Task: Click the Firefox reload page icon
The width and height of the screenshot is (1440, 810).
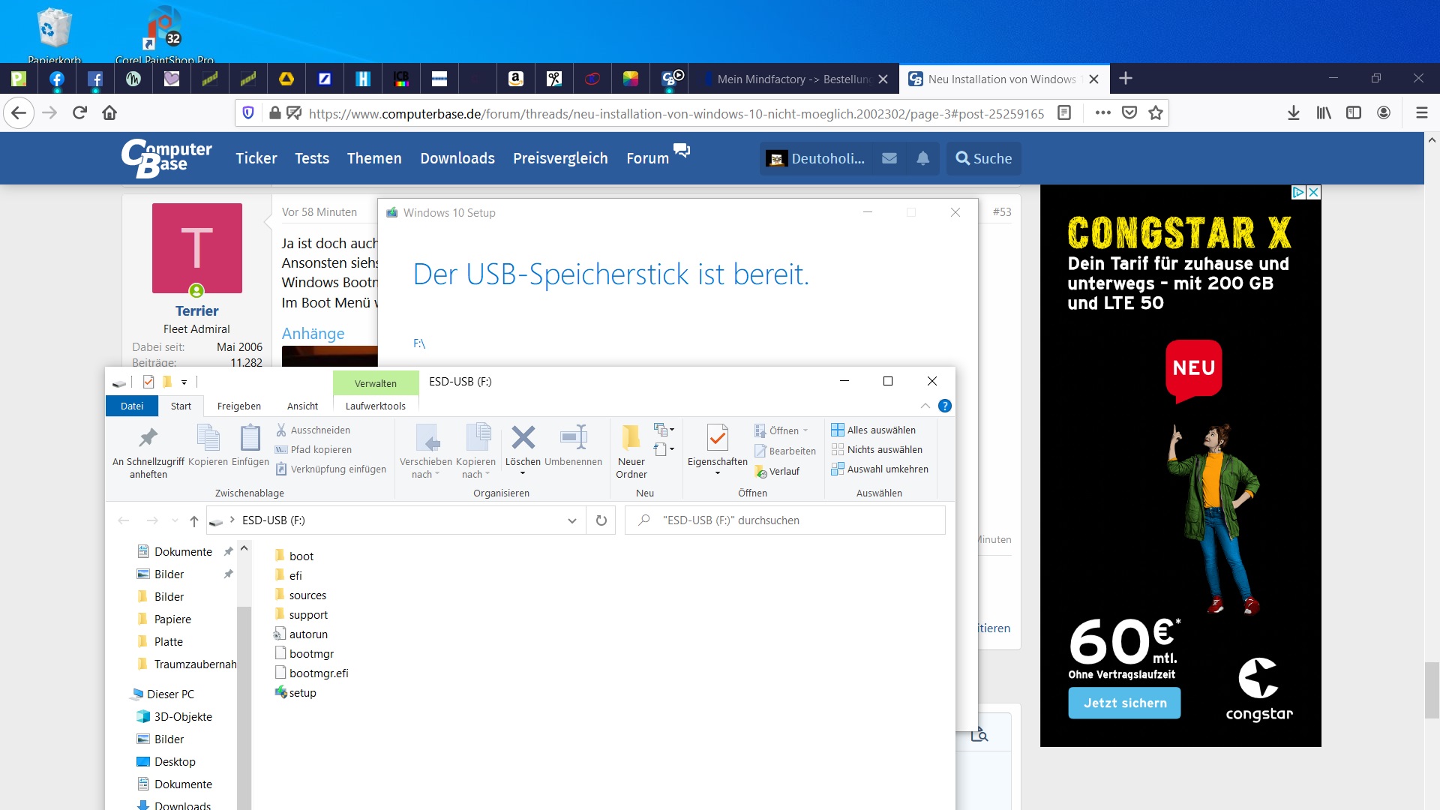Action: [x=79, y=113]
